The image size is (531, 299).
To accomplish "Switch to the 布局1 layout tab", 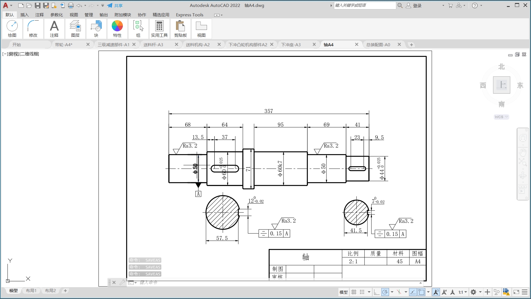I will coord(31,291).
